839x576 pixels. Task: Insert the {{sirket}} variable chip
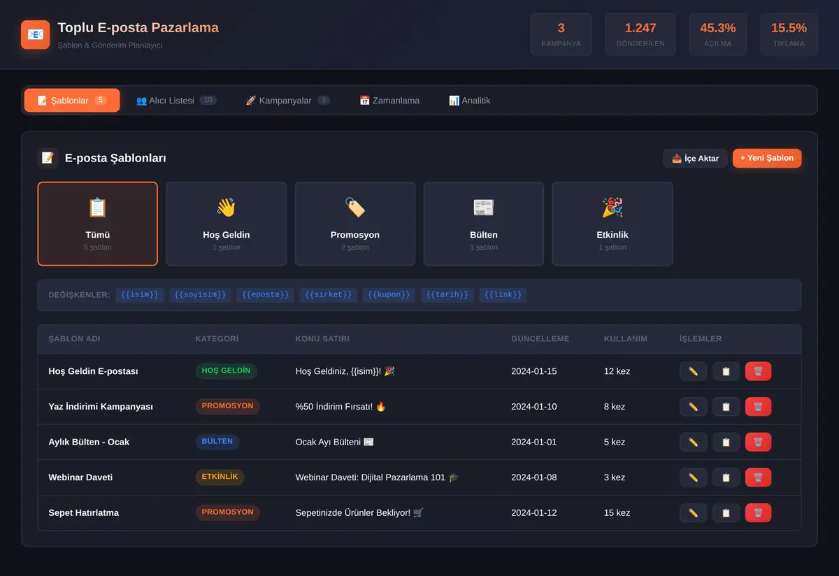[x=329, y=295]
